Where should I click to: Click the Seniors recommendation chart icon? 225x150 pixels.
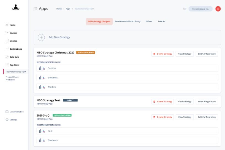pyautogui.click(x=42, y=68)
